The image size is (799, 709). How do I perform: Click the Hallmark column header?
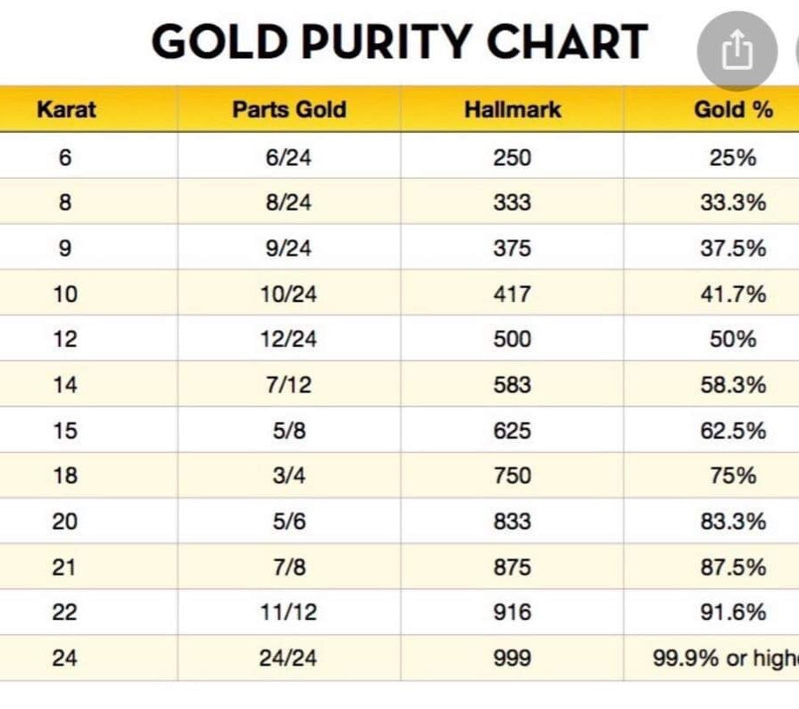[512, 110]
